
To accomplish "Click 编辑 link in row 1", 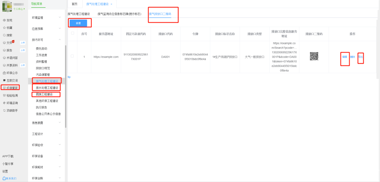I will click(344, 57).
